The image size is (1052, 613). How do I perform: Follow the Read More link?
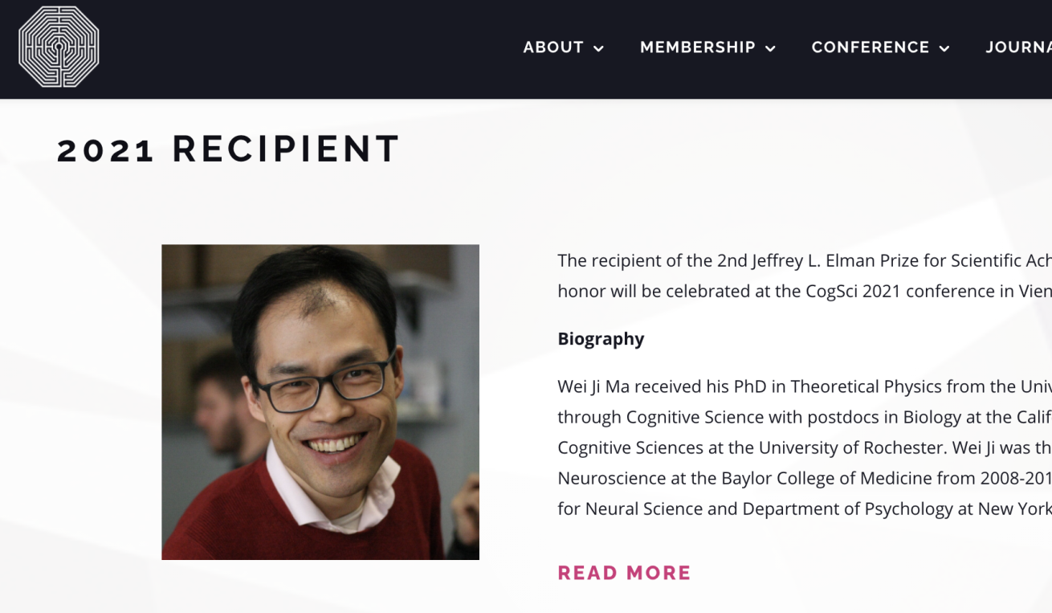(x=624, y=573)
